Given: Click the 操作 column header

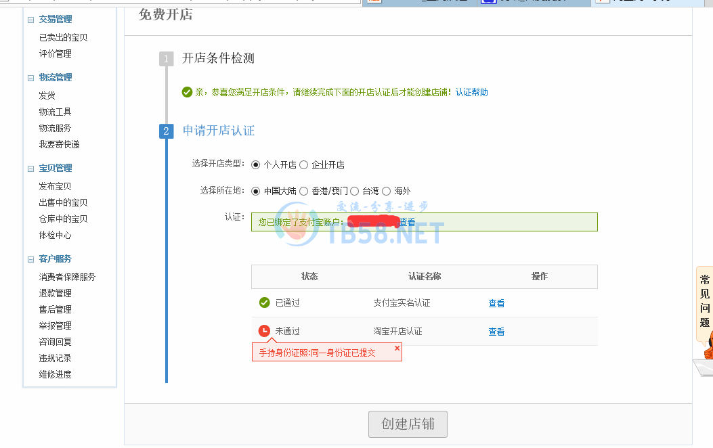Looking at the screenshot, I should (540, 276).
